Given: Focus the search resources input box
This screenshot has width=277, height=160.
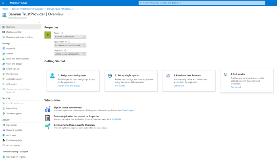Looking at the screenshot, I should (202, 3).
